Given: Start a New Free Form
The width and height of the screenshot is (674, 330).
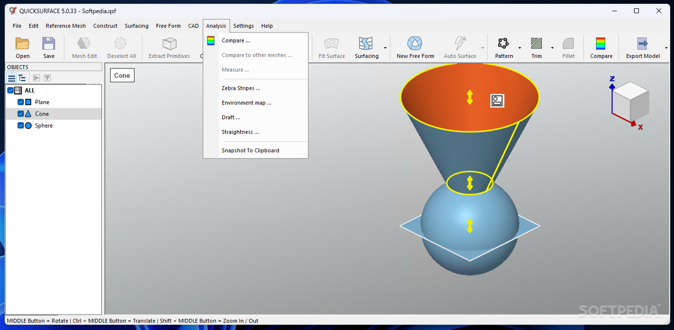Looking at the screenshot, I should pyautogui.click(x=415, y=48).
